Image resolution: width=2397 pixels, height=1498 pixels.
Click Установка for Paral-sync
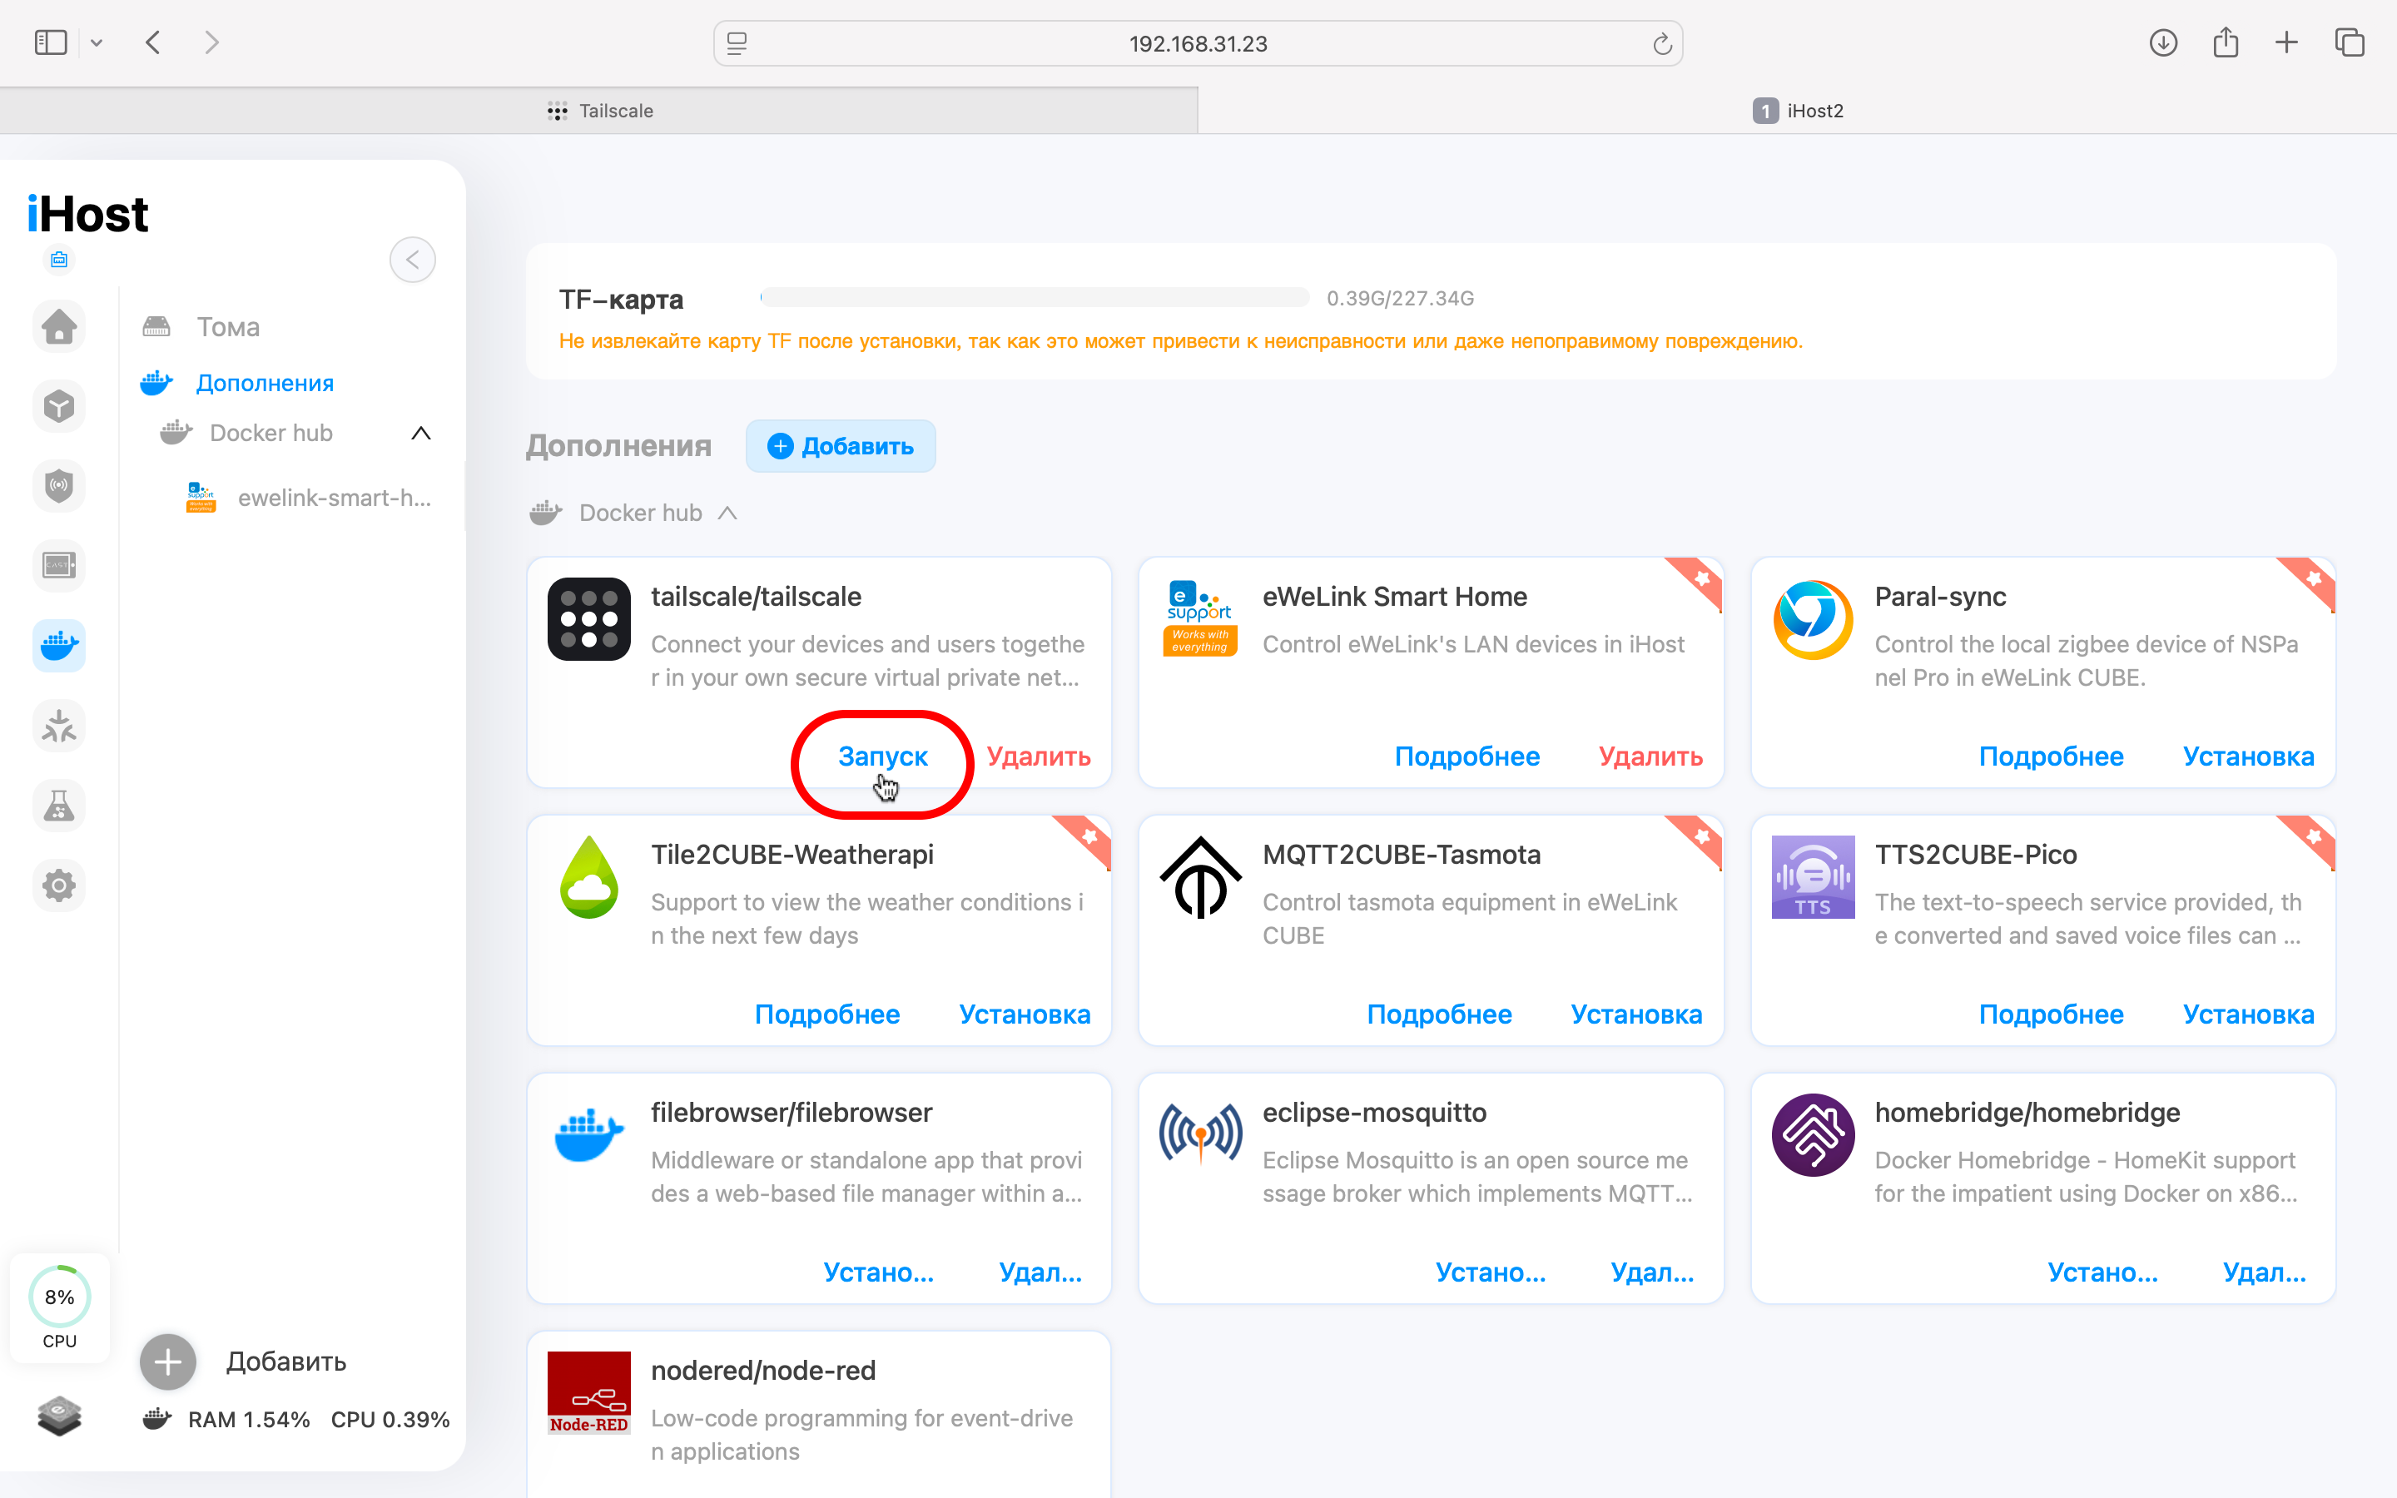(x=2248, y=757)
